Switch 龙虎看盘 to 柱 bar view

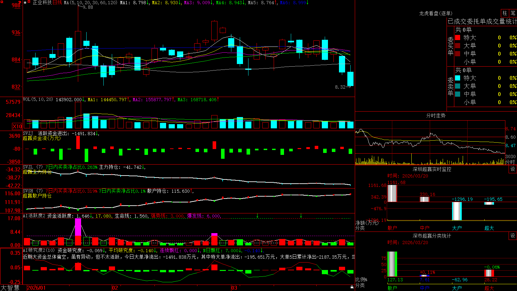click(505, 13)
